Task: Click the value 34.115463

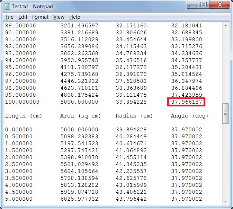Action: [131, 46]
